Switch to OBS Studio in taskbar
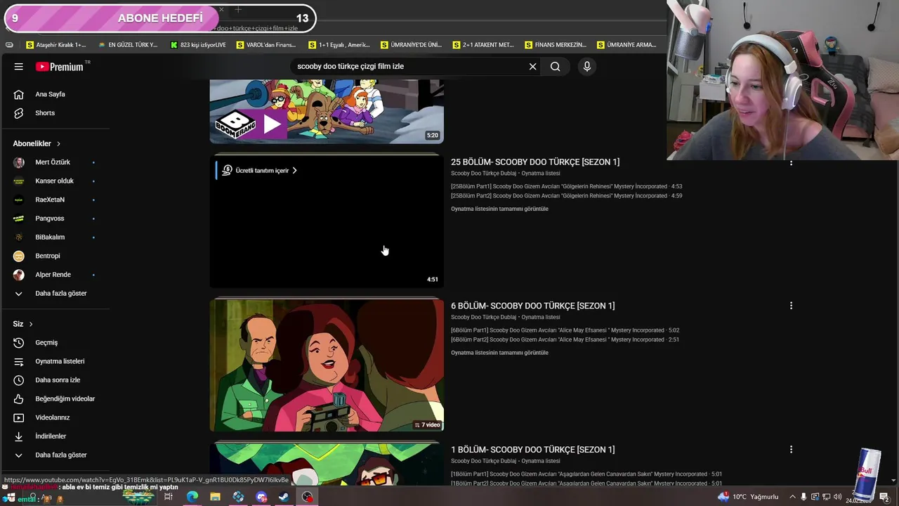899x506 pixels. 308,497
